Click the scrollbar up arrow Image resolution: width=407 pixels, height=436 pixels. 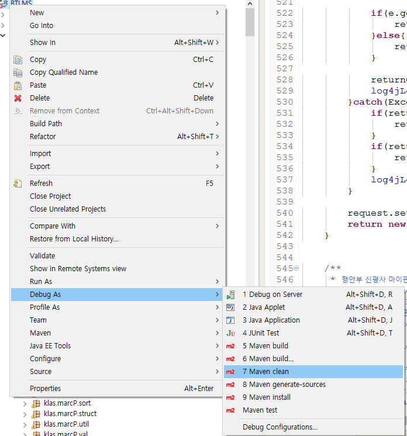(x=250, y=4)
